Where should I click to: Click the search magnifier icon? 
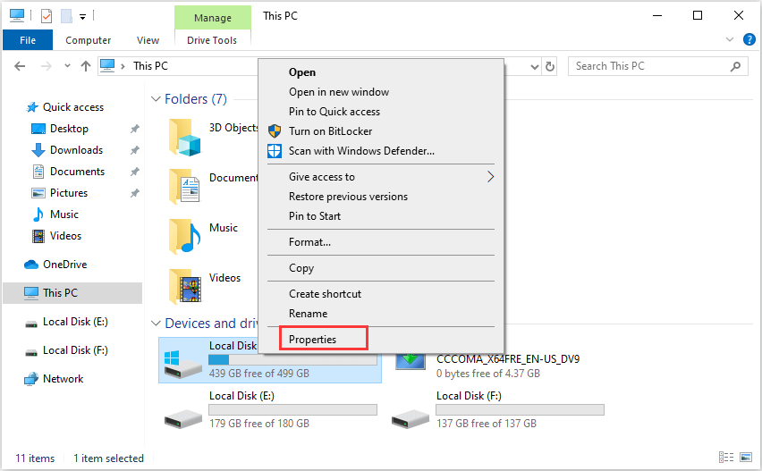click(736, 66)
